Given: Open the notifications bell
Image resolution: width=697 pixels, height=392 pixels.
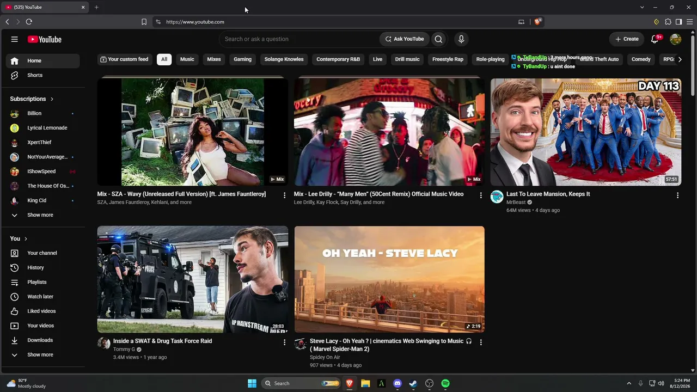Looking at the screenshot, I should coord(656,39).
